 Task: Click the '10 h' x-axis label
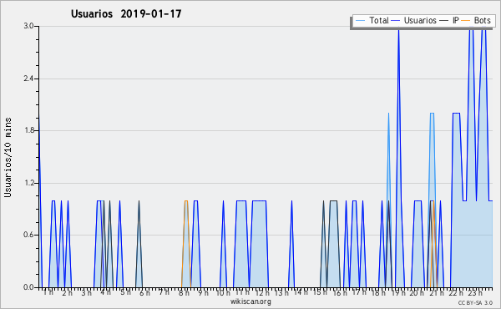223,293
